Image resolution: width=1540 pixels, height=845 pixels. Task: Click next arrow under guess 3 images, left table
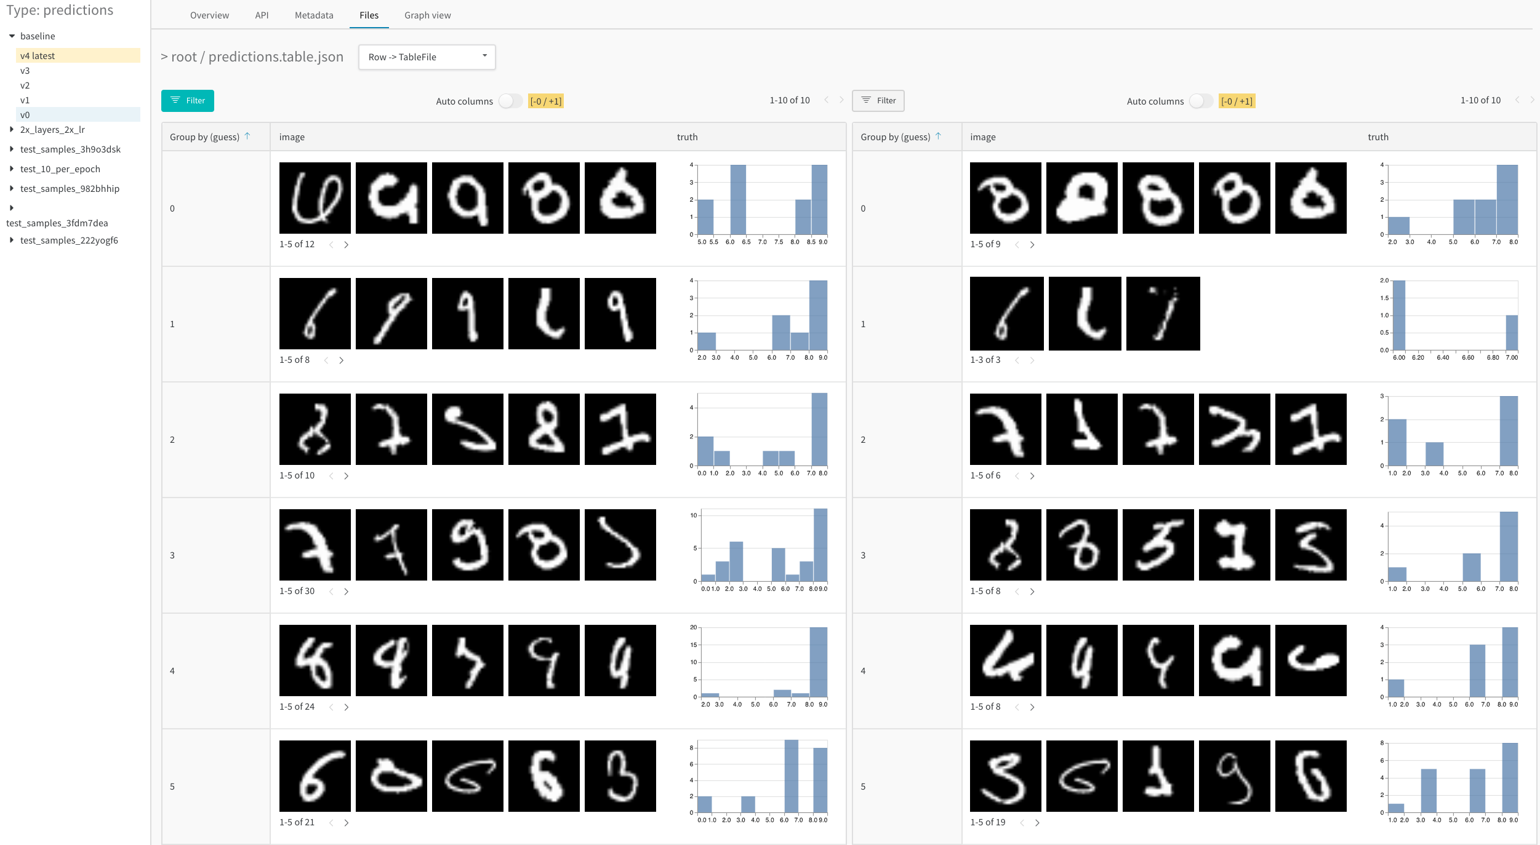[347, 592]
